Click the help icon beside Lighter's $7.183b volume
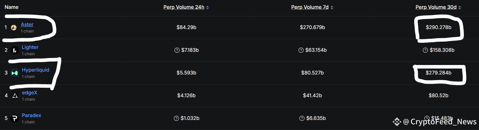479x130 pixels. pyautogui.click(x=177, y=50)
